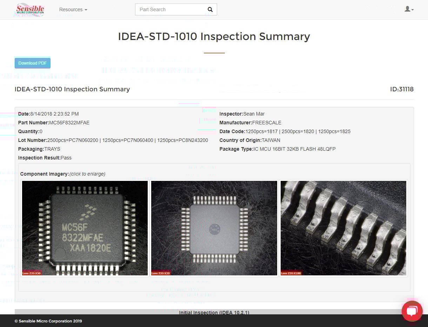Select the ID:31118 text
The width and height of the screenshot is (428, 327).
(x=402, y=89)
